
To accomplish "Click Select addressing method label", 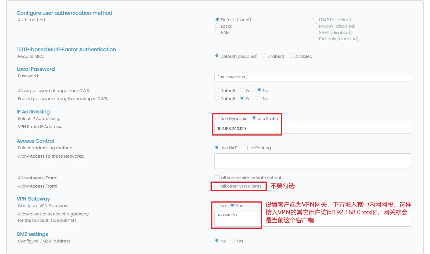I will [46, 148].
